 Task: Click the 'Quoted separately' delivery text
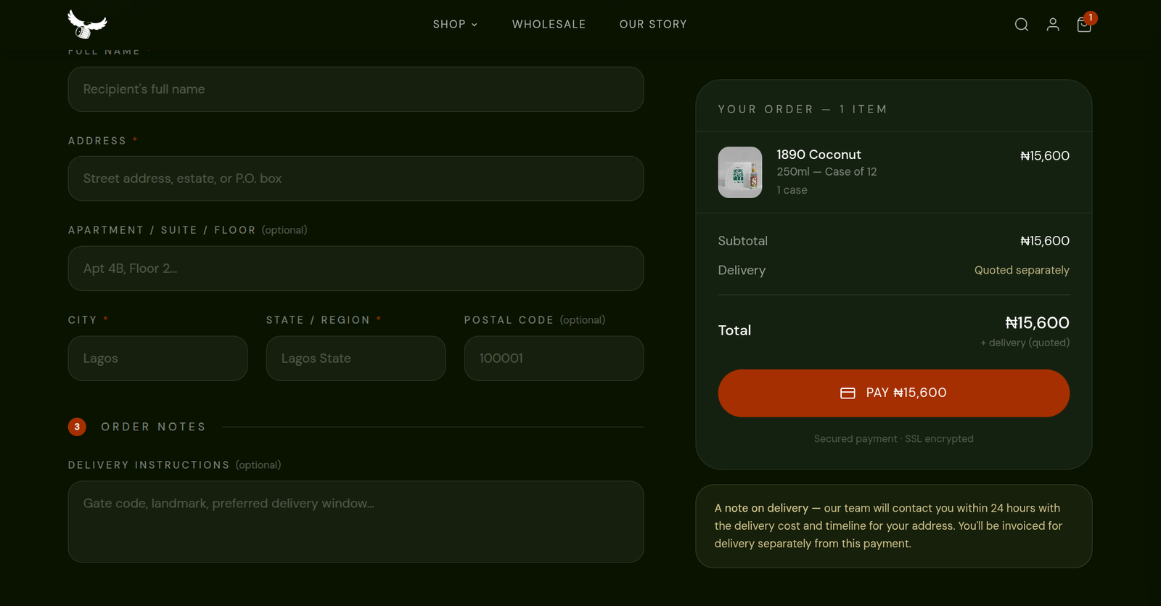[x=1022, y=270]
